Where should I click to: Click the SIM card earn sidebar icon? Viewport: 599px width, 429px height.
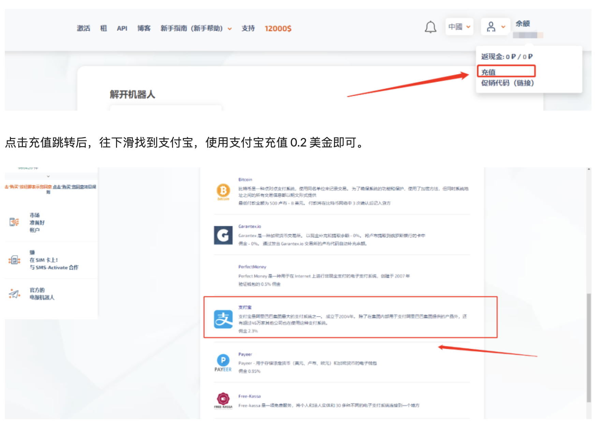(14, 260)
